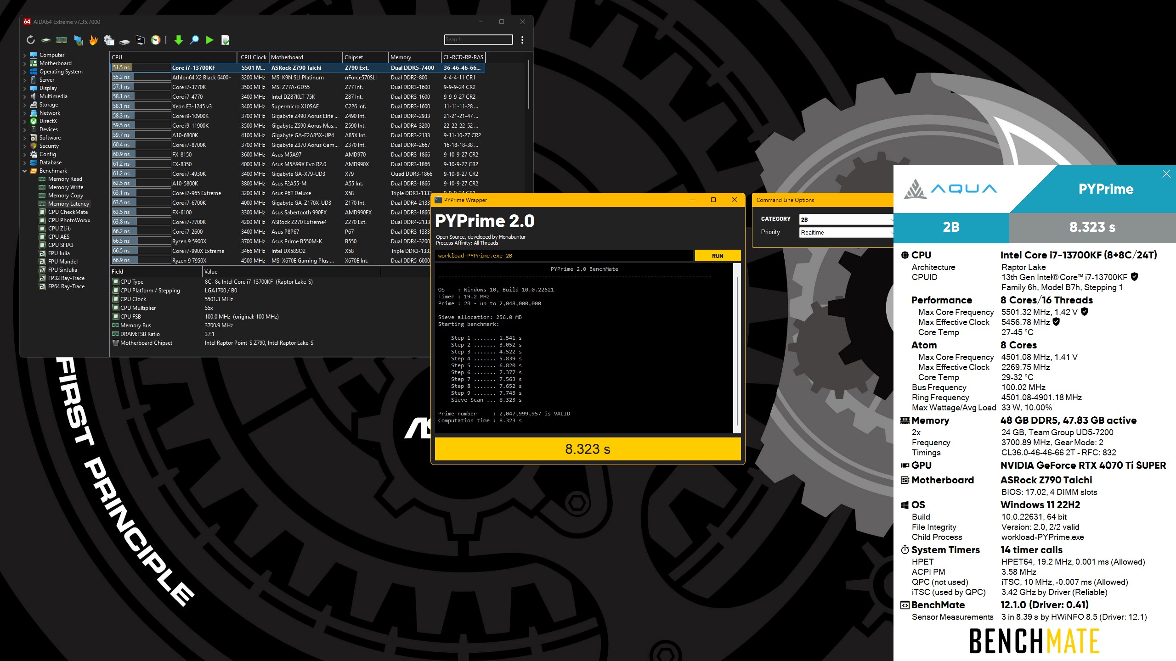Click the green down-arrow update icon
The width and height of the screenshot is (1176, 661).
179,40
